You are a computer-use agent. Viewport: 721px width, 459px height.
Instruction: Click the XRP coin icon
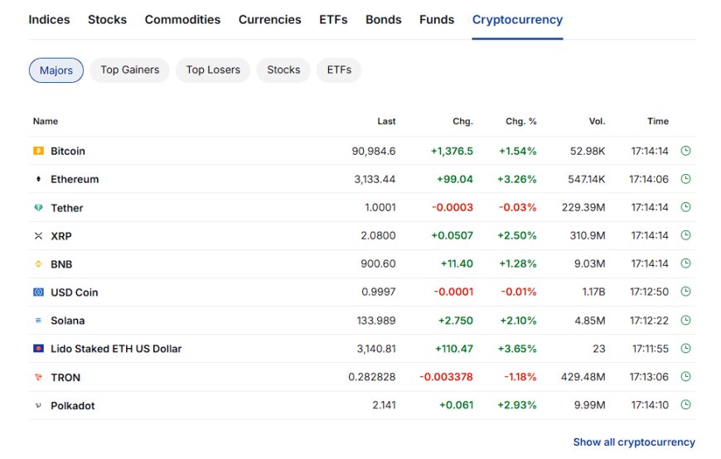(39, 236)
